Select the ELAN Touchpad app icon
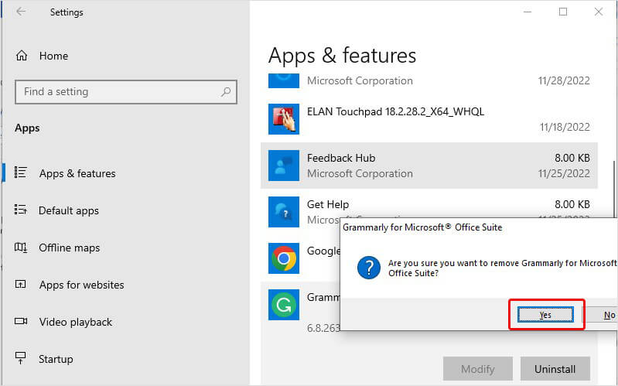 pyautogui.click(x=284, y=119)
